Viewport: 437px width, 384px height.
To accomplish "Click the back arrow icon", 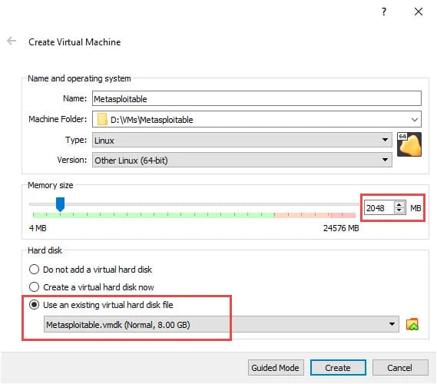I will click(12, 41).
